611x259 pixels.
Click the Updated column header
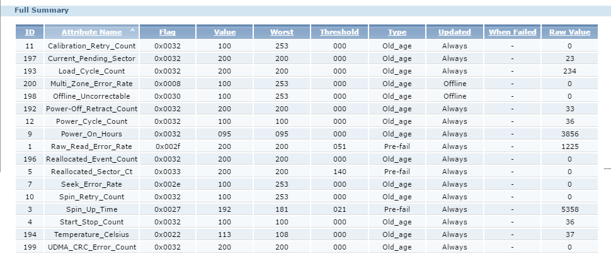pos(454,32)
